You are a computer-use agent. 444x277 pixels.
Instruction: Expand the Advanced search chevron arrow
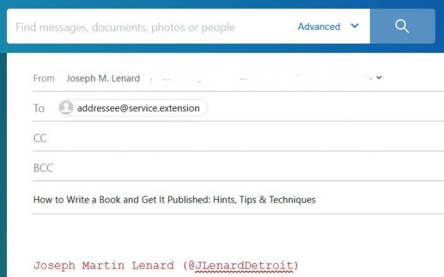click(355, 26)
